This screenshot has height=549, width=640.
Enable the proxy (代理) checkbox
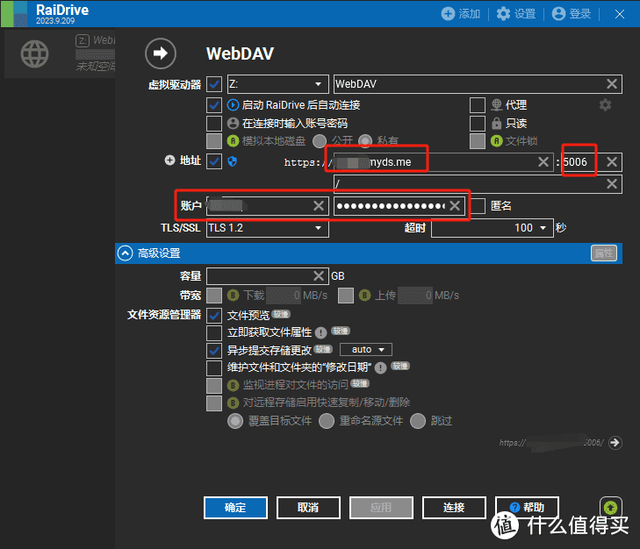[478, 105]
